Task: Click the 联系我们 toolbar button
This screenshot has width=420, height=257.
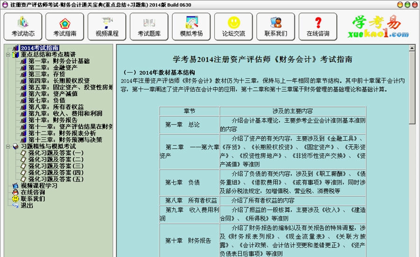Action: pos(276,27)
